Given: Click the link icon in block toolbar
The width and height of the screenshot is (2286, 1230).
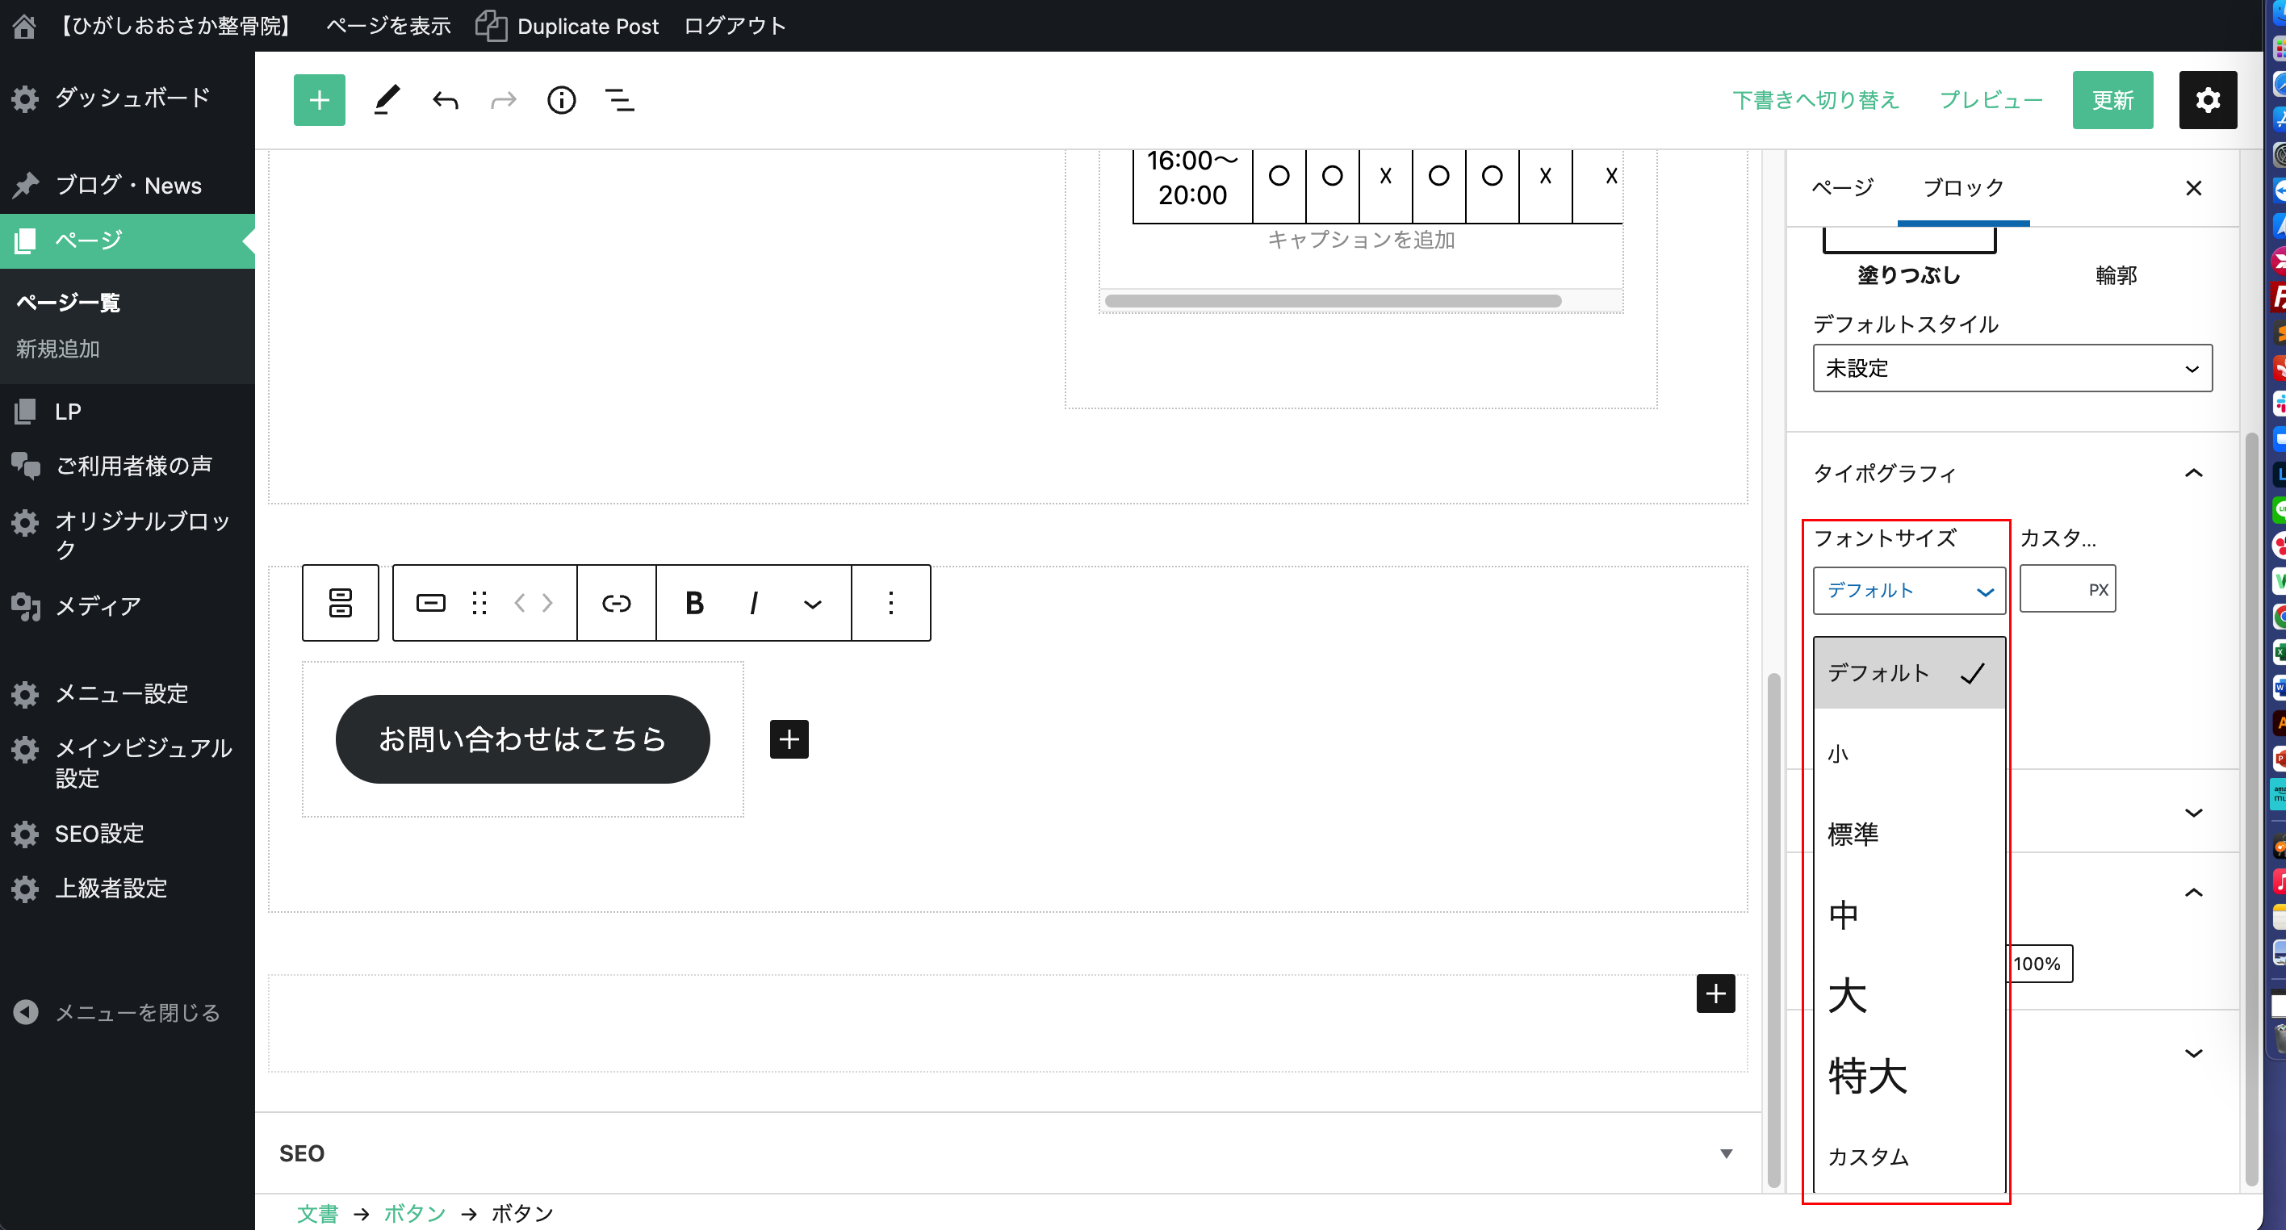Looking at the screenshot, I should [x=616, y=604].
